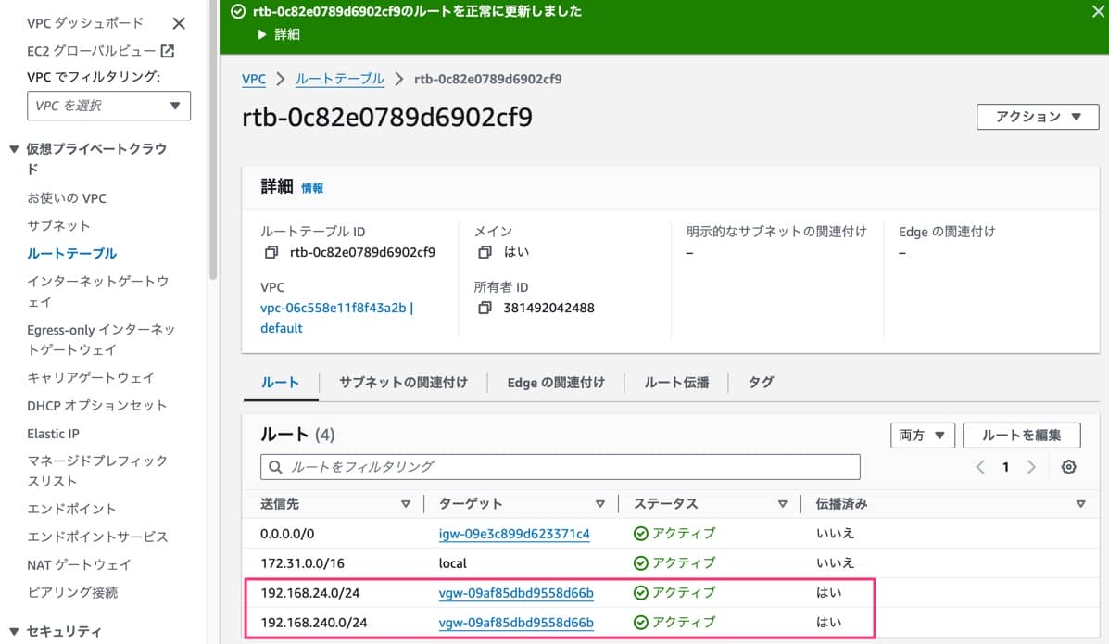Image resolution: width=1109 pixels, height=644 pixels.
Task: Select destination 192.168.24.0/24 cell
Action: (309, 593)
